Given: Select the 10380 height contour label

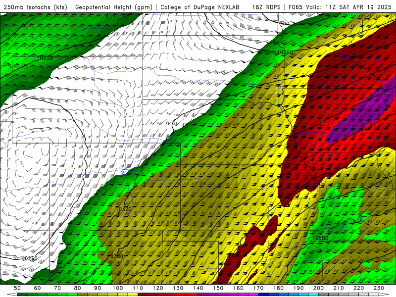Looking at the screenshot, I should (115, 256).
